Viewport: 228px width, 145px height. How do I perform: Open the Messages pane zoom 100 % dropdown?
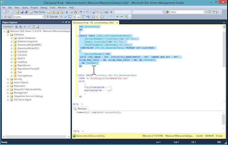click(x=83, y=131)
